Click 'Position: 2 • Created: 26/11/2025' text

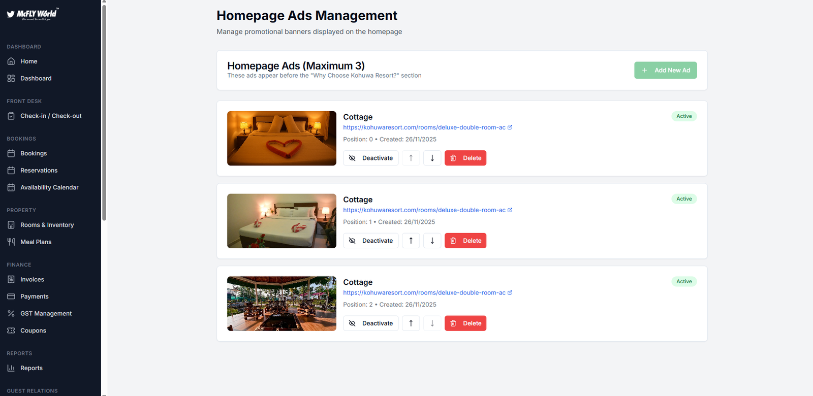[x=390, y=305]
